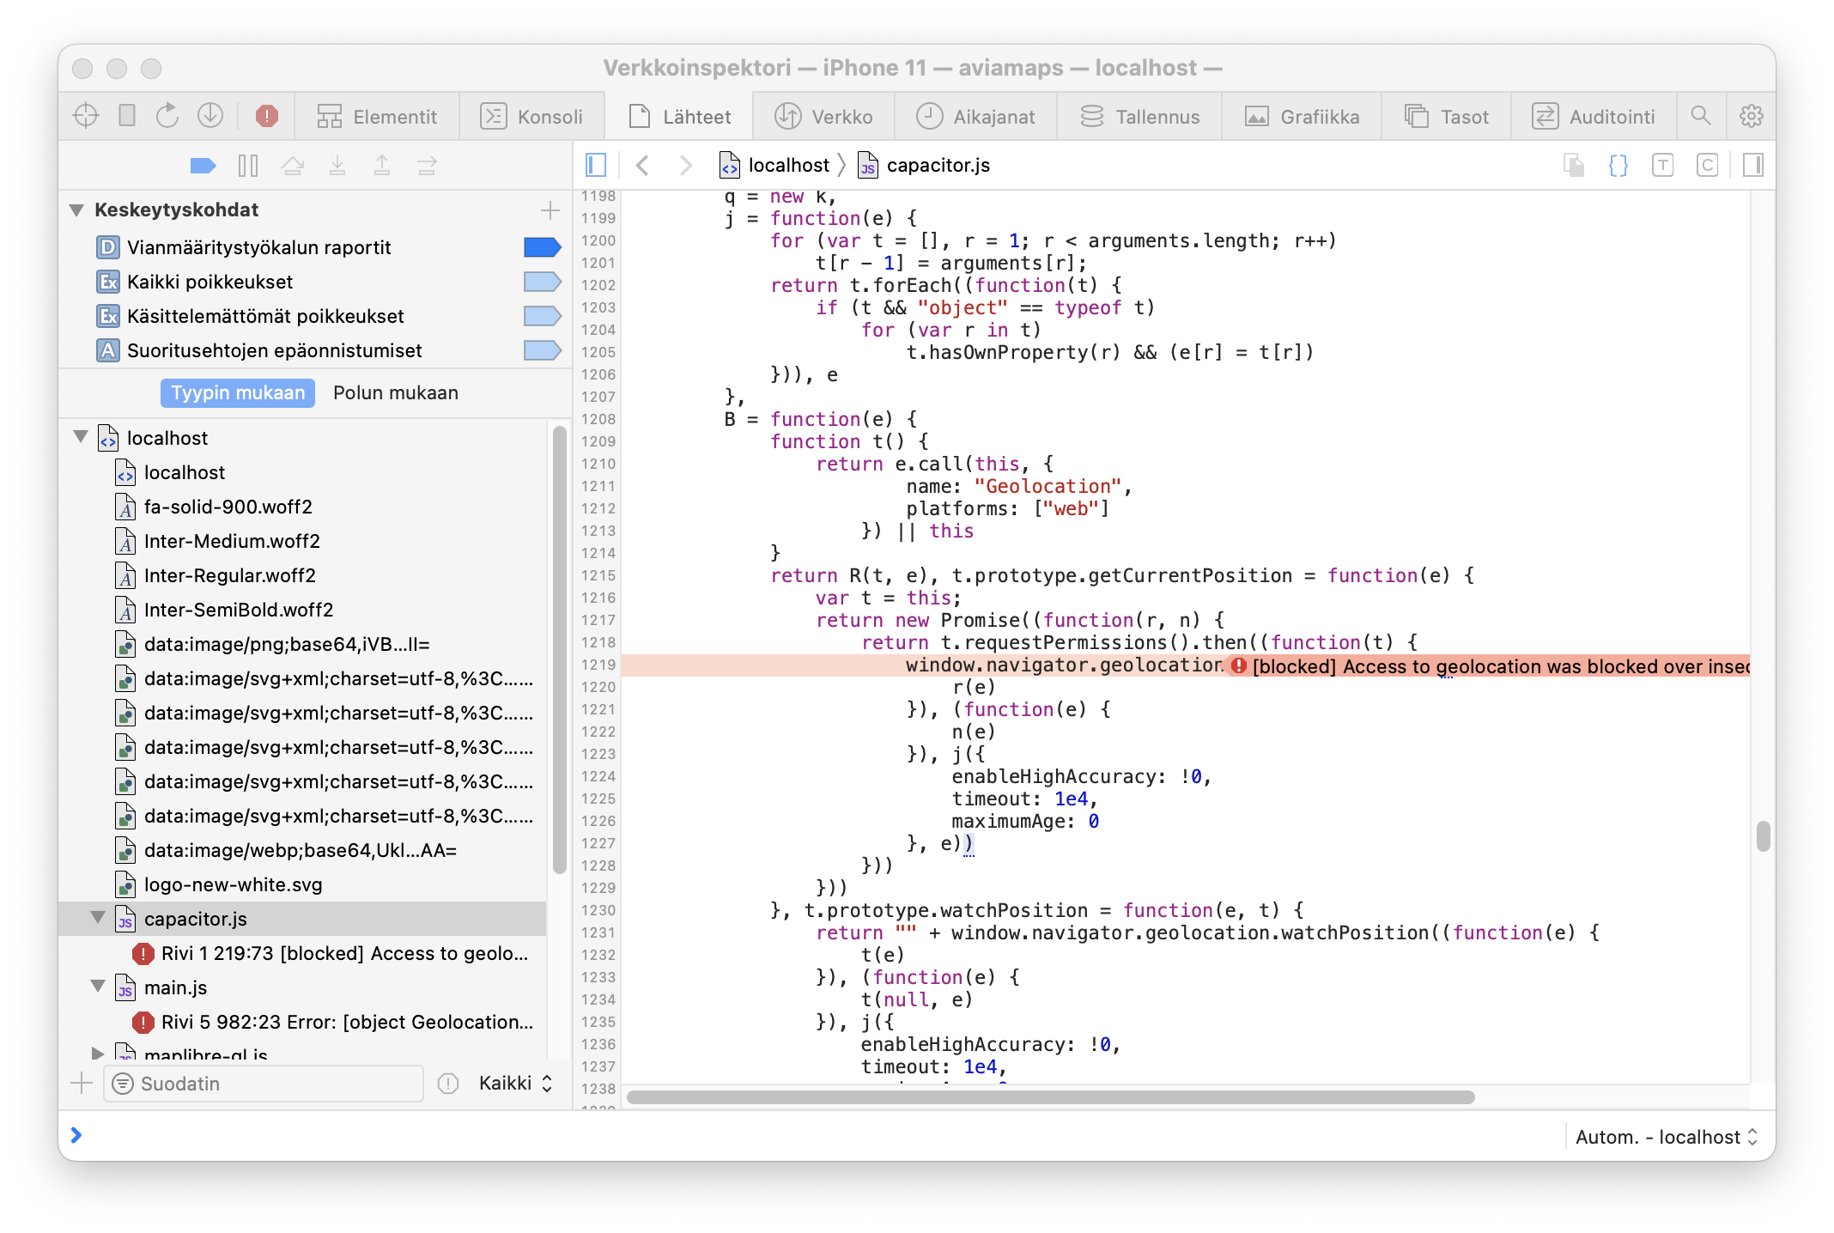Switch to Aikajanat tab

[975, 117]
